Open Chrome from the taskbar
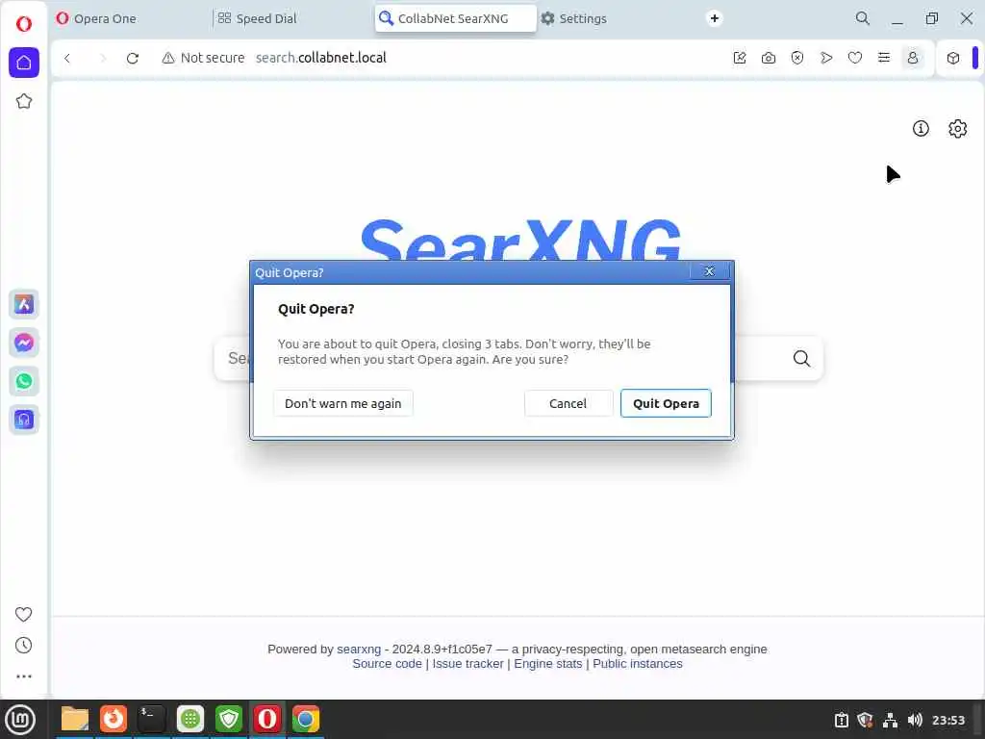The width and height of the screenshot is (985, 739). (306, 720)
